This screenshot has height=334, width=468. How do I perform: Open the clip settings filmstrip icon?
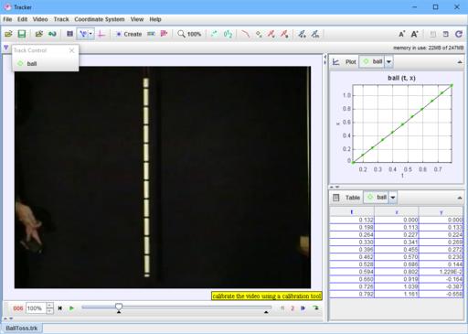(x=69, y=34)
